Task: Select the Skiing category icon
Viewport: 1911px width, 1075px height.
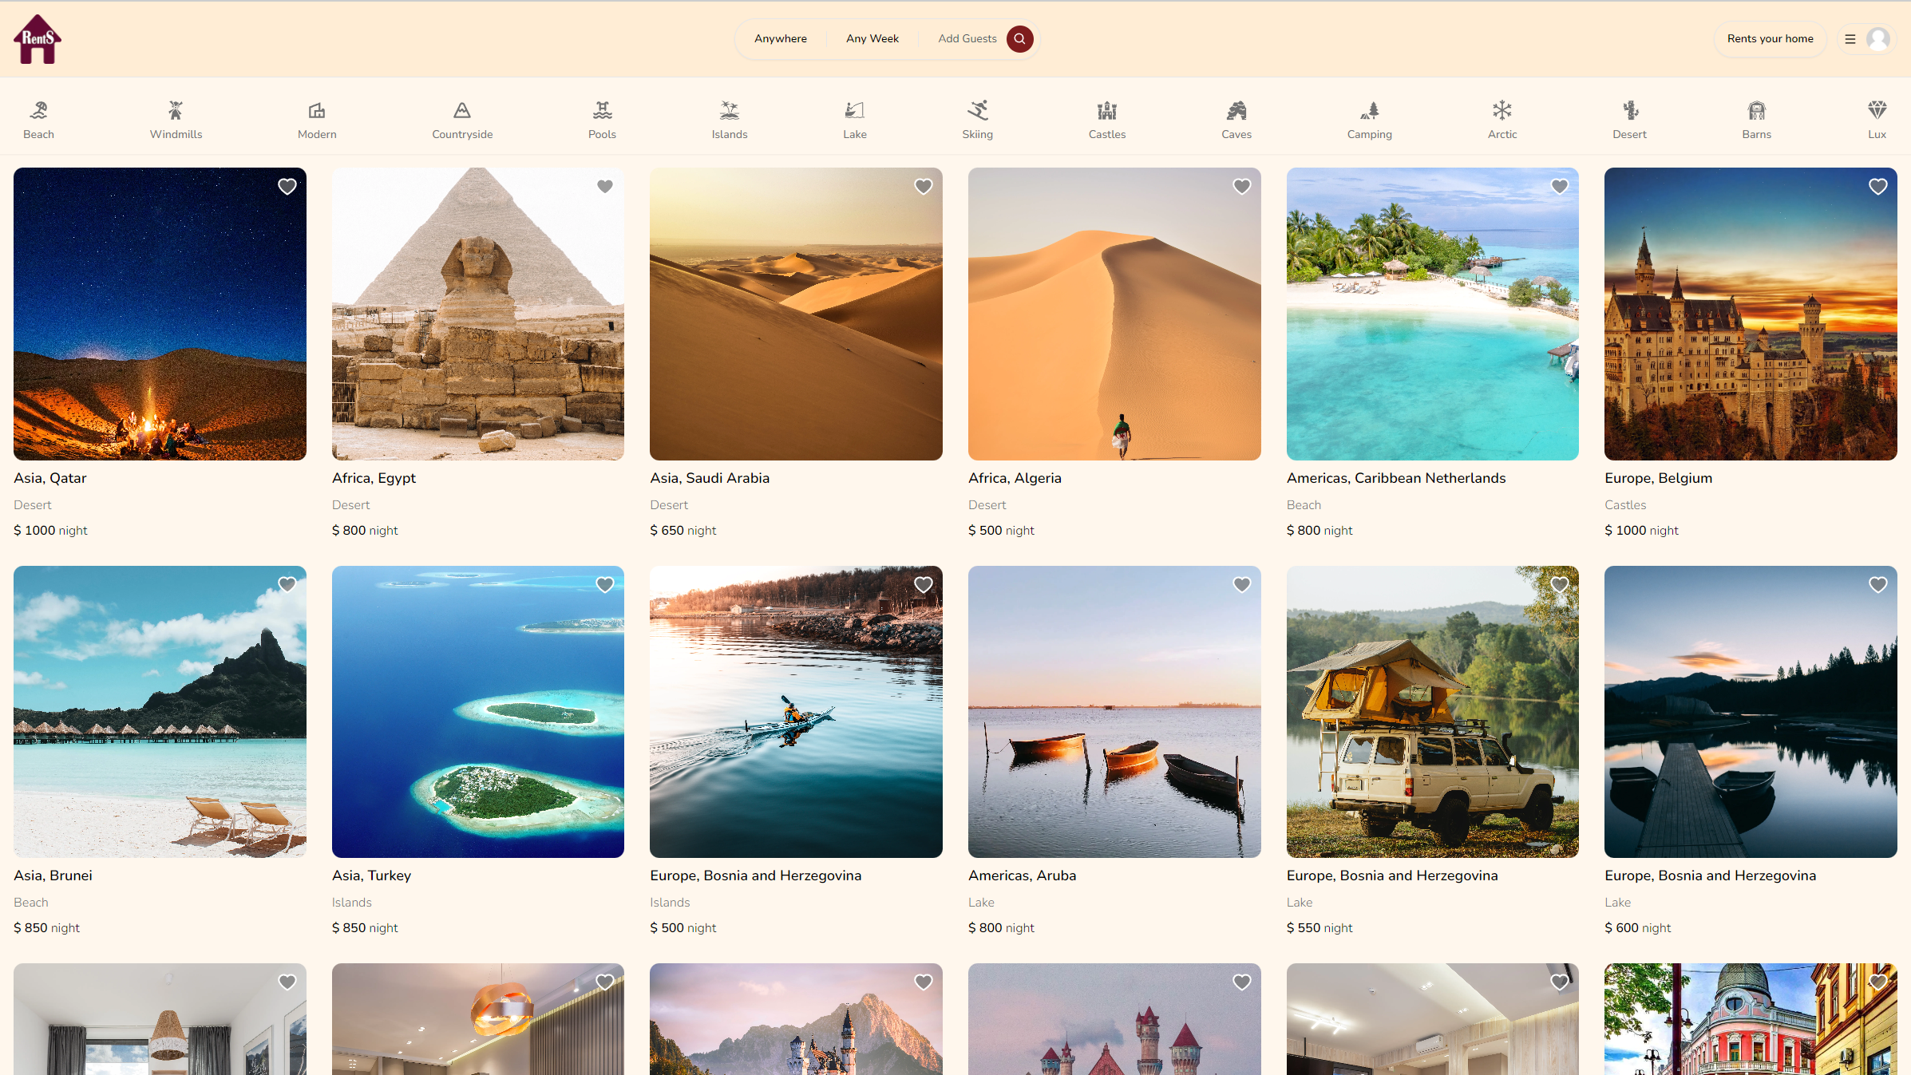Action: click(977, 110)
